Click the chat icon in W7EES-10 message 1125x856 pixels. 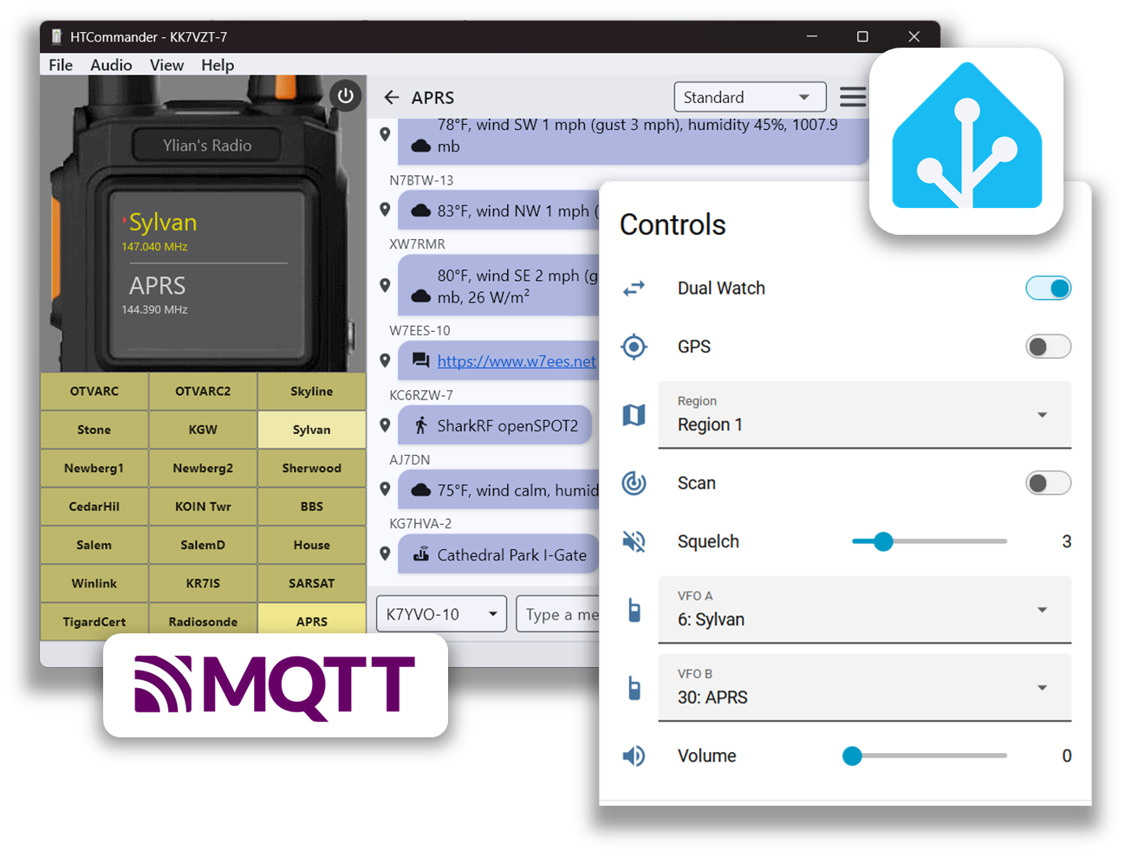coord(421,360)
